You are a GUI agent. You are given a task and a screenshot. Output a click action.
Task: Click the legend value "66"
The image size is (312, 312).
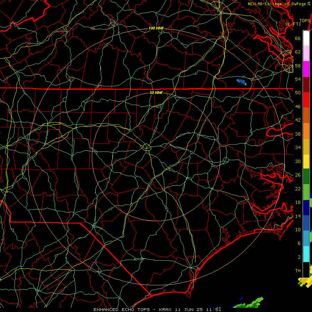[x=298, y=38]
